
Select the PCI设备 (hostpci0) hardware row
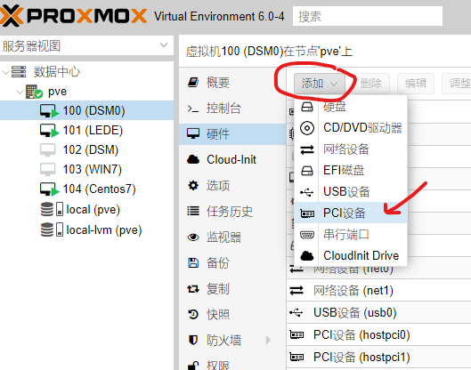click(378, 335)
